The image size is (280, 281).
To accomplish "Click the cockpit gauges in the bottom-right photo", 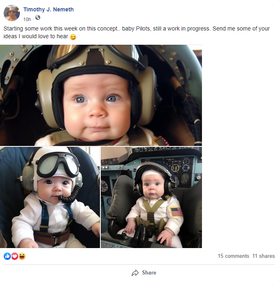I will (179, 168).
